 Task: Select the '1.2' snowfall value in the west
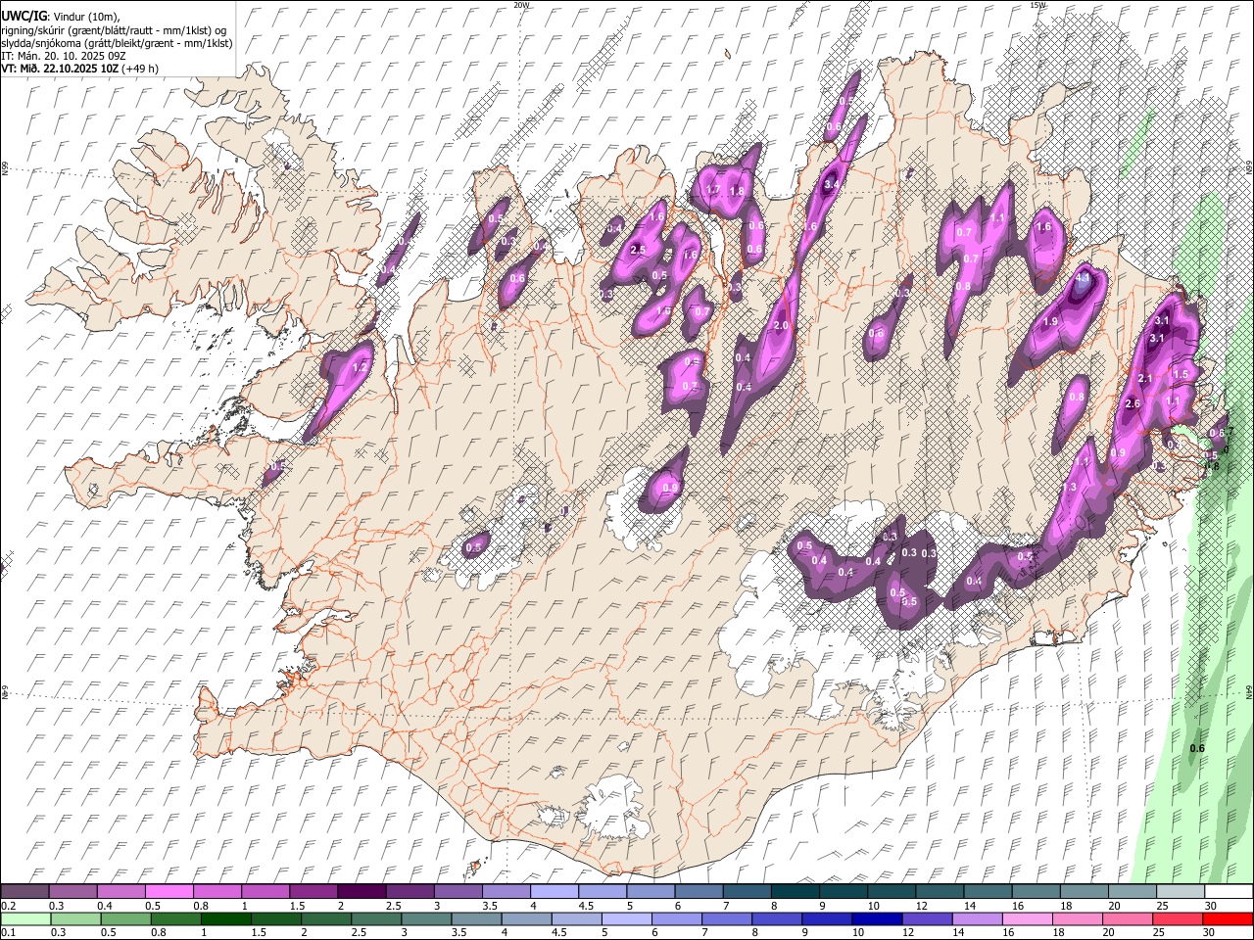point(359,368)
